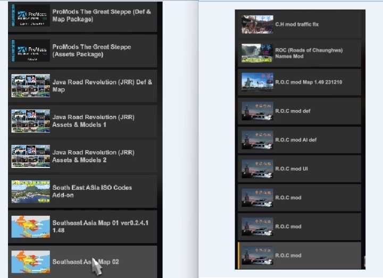Click the R.O.C mod AI def thumbnail

[x=257, y=140]
